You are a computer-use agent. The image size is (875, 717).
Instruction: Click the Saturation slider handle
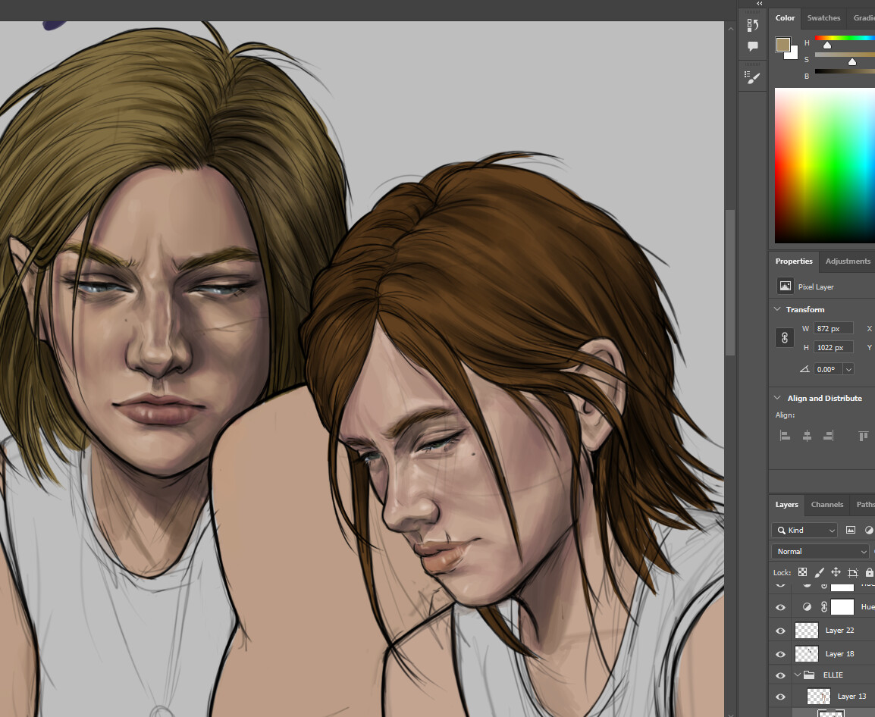coord(852,62)
